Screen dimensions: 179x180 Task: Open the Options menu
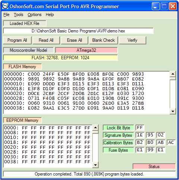[35, 15]
